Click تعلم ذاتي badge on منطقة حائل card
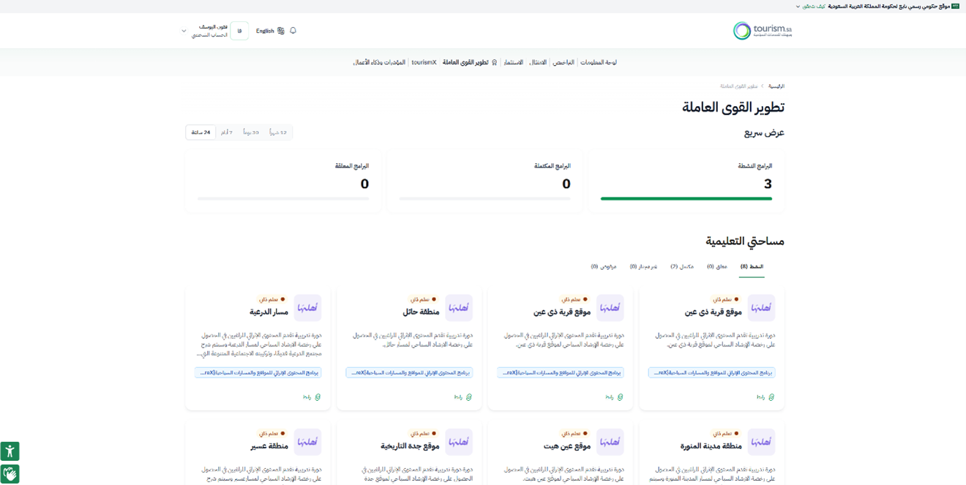Screen dimensions: 966x485 pyautogui.click(x=424, y=299)
